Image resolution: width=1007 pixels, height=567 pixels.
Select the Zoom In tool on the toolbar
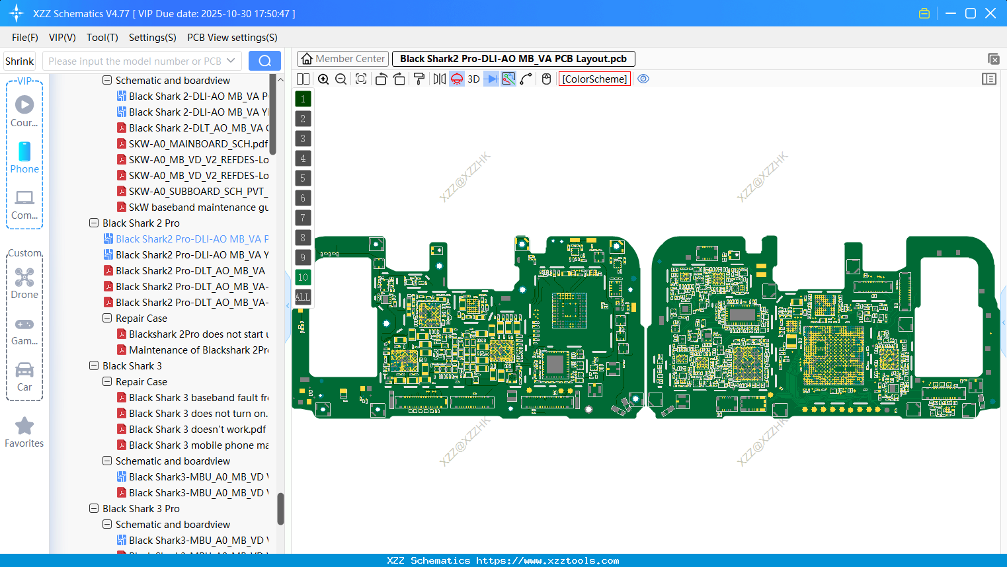coord(323,79)
